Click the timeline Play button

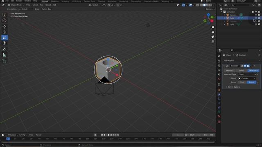(x=111, y=135)
